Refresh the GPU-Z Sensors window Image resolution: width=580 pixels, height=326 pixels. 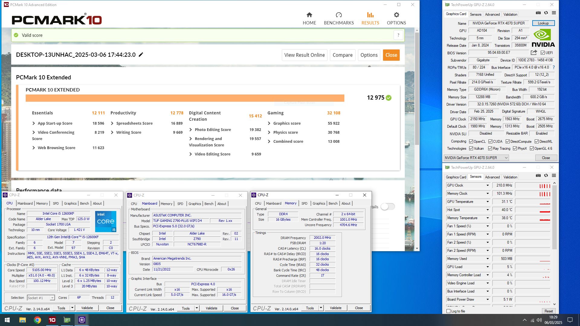[546, 175]
